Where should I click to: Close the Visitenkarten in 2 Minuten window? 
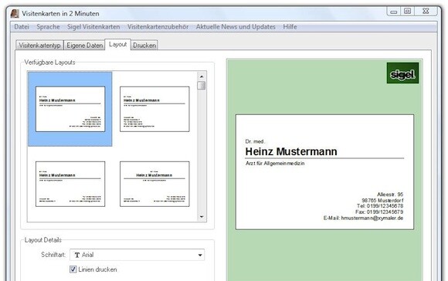(x=426, y=12)
